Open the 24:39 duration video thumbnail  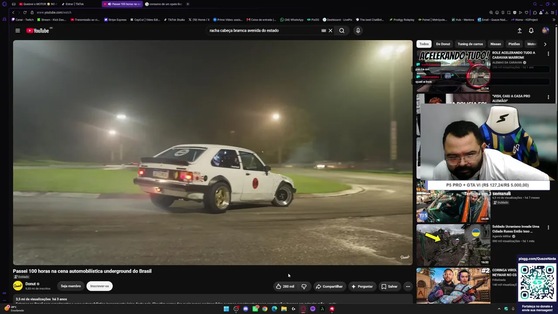tap(453, 204)
